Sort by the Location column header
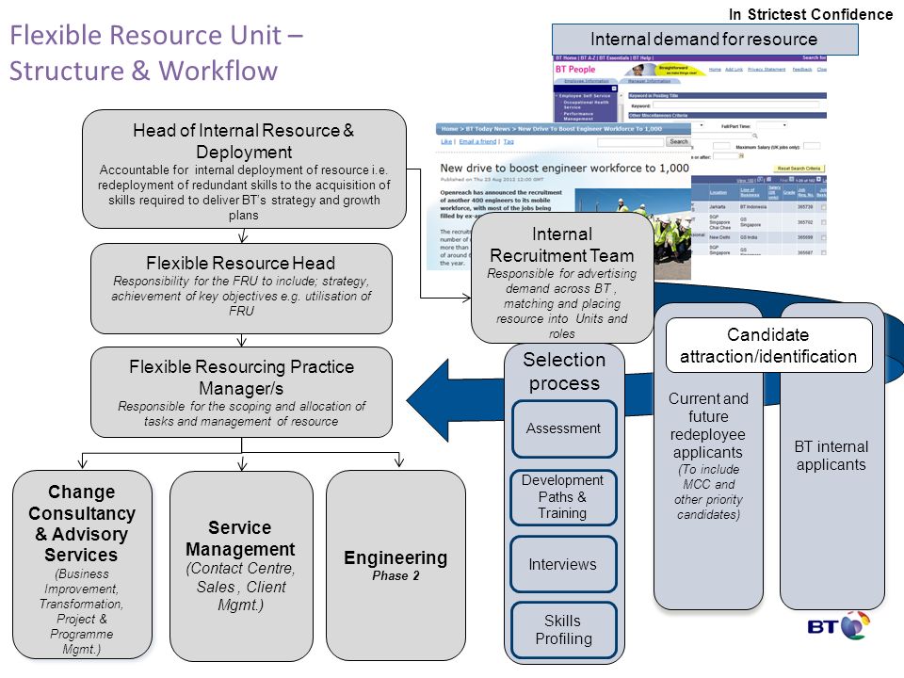Screen dimensions: 904x678 click(x=718, y=192)
